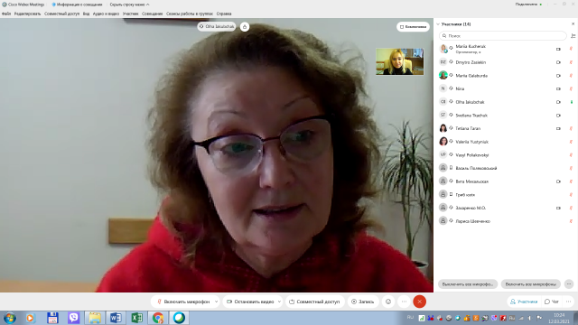Toggle the Остановить видео button

click(x=250, y=302)
